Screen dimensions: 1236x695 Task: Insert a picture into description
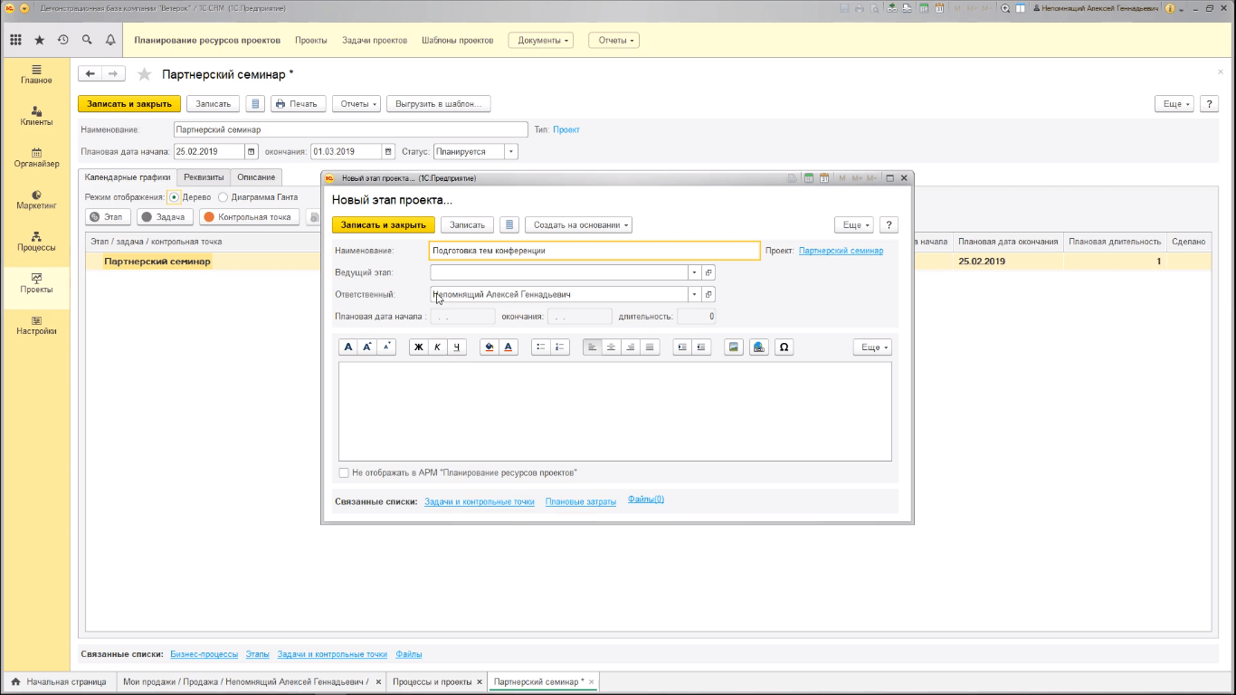click(734, 347)
